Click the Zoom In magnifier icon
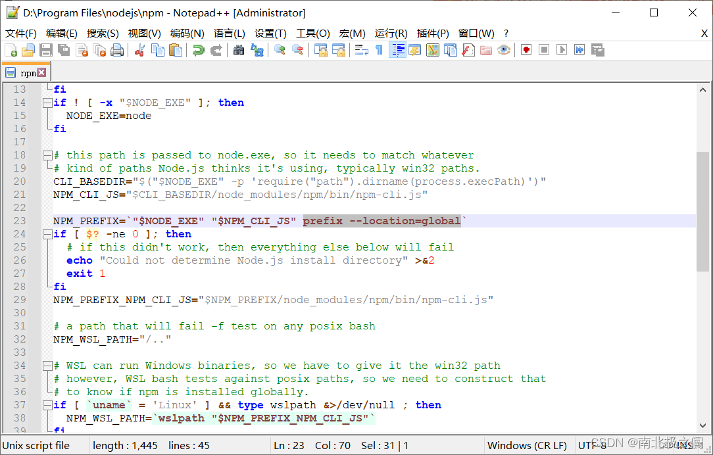Screen dimensions: 713x455 [x=280, y=50]
